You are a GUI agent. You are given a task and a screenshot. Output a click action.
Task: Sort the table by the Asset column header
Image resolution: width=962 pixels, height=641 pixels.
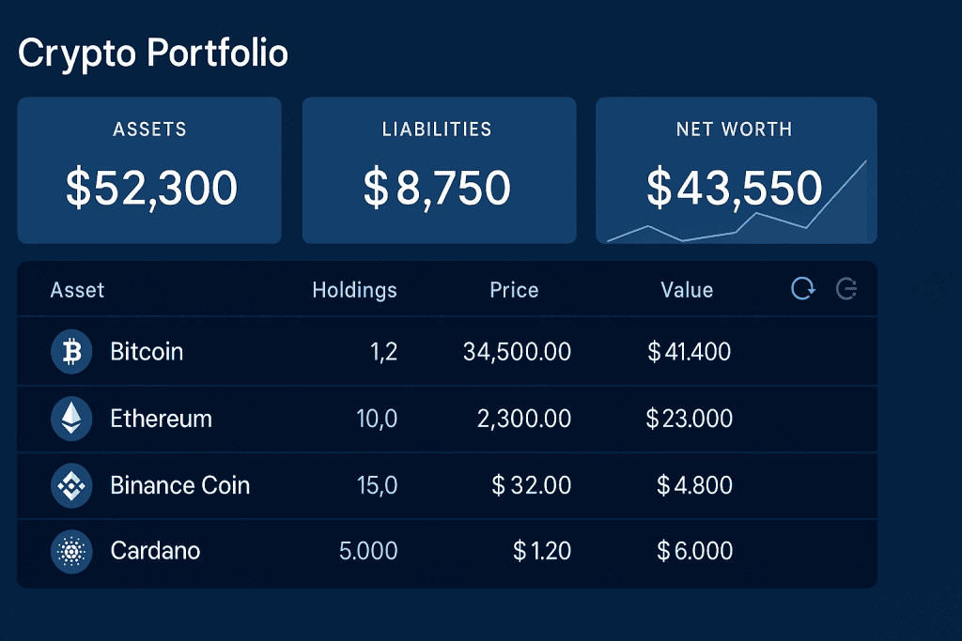tap(77, 290)
